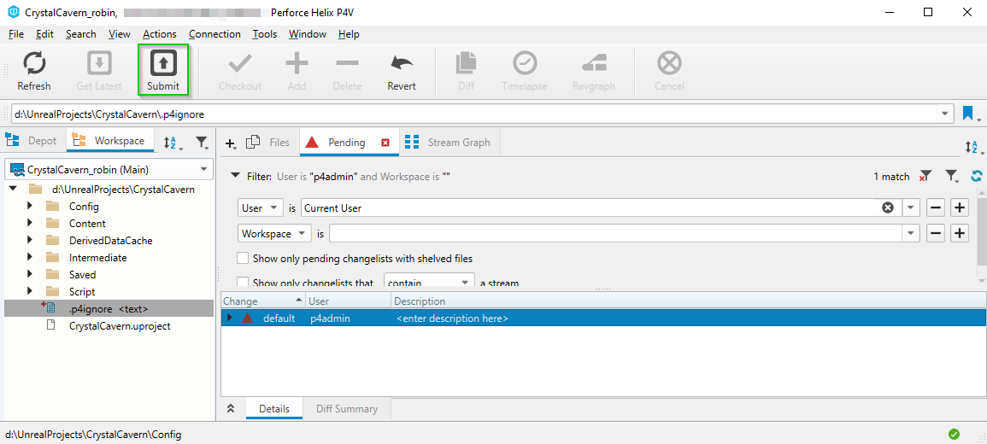
Task: Click the Cancel toolbar icon
Action: click(669, 70)
